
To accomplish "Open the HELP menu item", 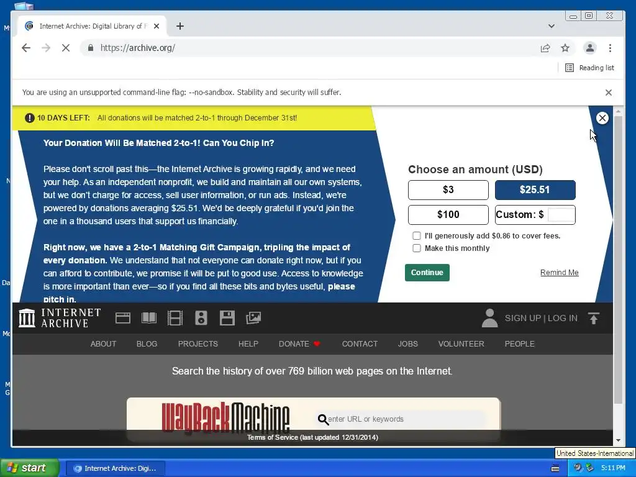I will pos(248,344).
